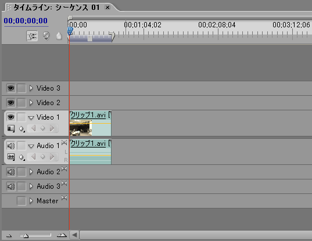Go to next keyframe on Audio 1

pyautogui.click(x=52, y=157)
